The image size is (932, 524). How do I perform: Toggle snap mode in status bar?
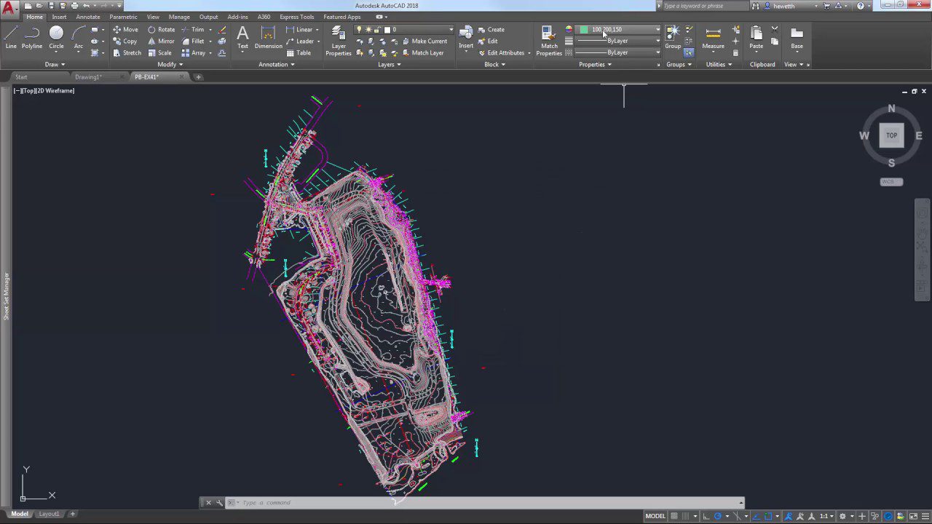685,516
